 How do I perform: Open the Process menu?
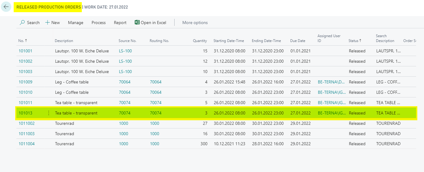(99, 23)
